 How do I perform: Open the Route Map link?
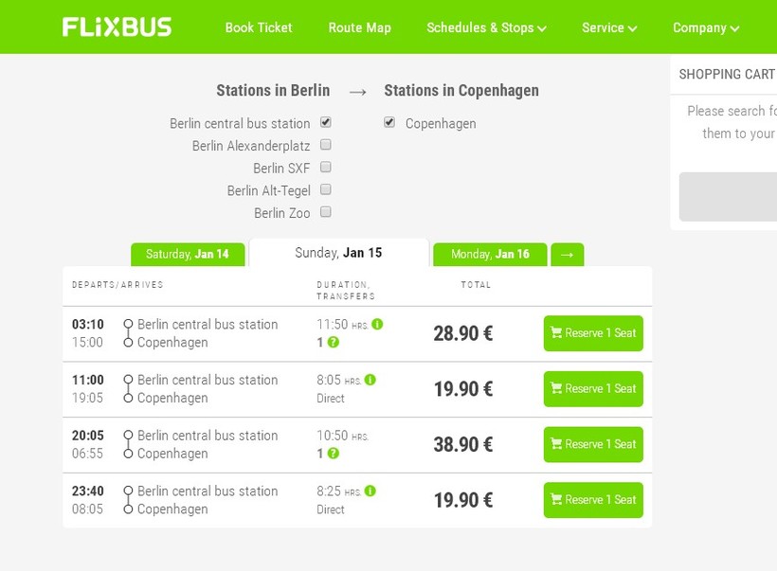pyautogui.click(x=359, y=27)
